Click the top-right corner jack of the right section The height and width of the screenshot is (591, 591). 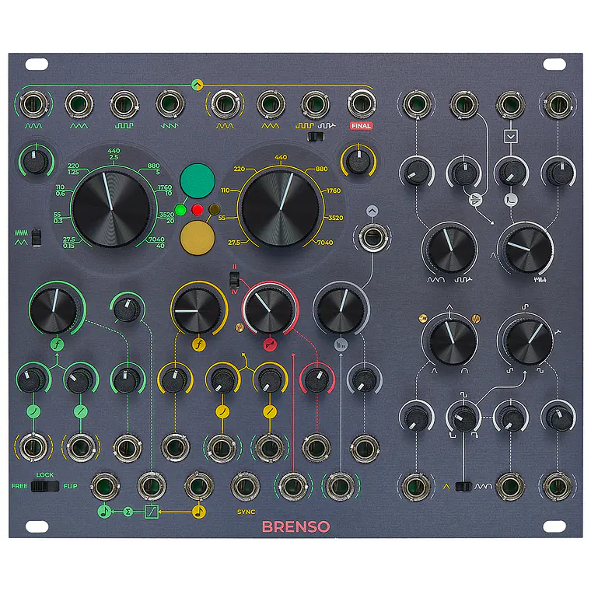point(558,104)
